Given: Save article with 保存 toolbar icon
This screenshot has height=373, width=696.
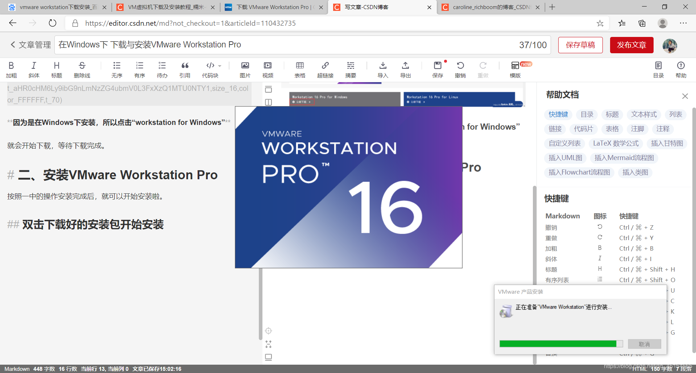Looking at the screenshot, I should pyautogui.click(x=438, y=70).
